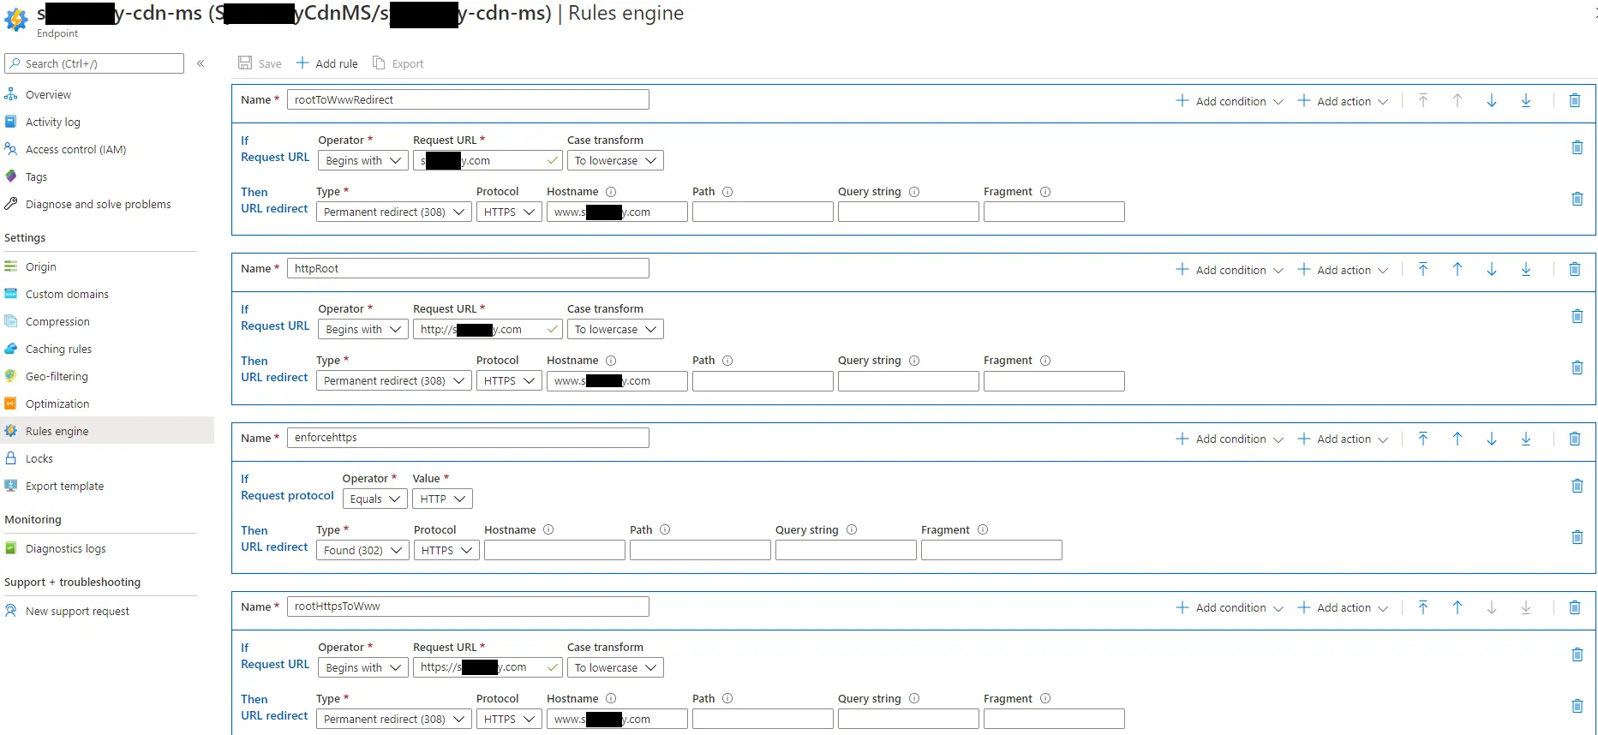Open Custom domains settings
1598x735 pixels.
(x=67, y=294)
